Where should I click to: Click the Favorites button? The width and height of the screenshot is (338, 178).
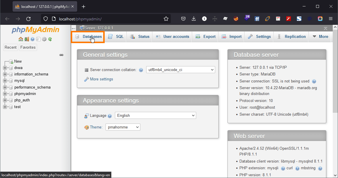pyautogui.click(x=28, y=47)
